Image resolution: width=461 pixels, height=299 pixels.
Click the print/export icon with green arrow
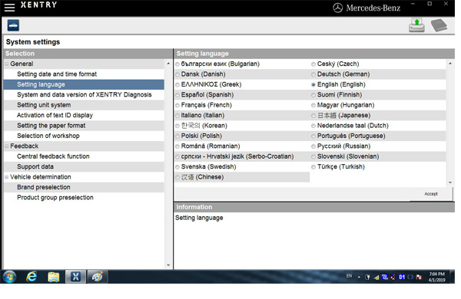click(416, 25)
